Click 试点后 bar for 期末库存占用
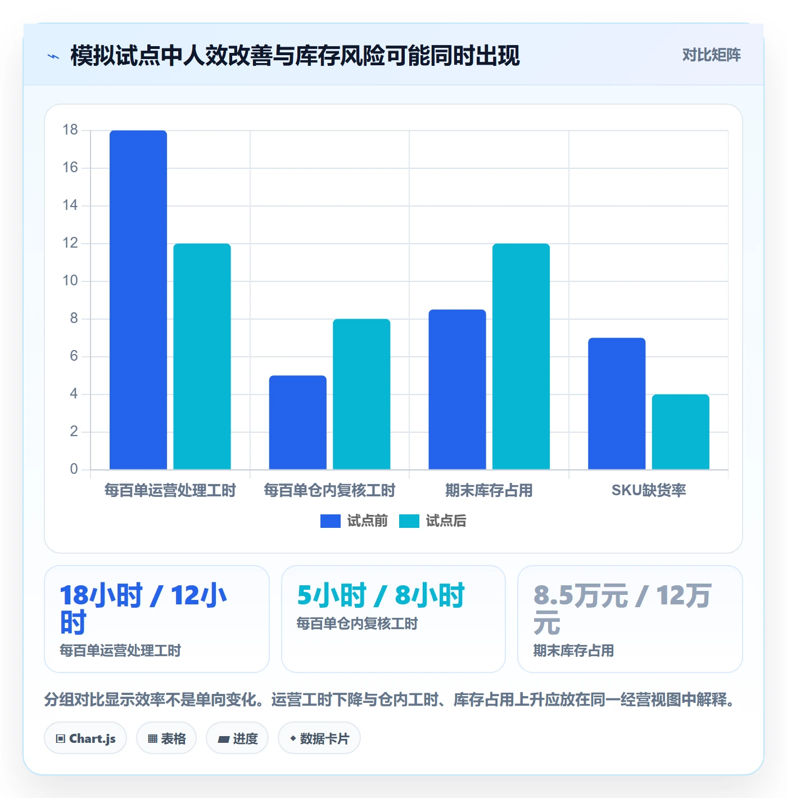This screenshot has height=798, width=787. point(521,356)
